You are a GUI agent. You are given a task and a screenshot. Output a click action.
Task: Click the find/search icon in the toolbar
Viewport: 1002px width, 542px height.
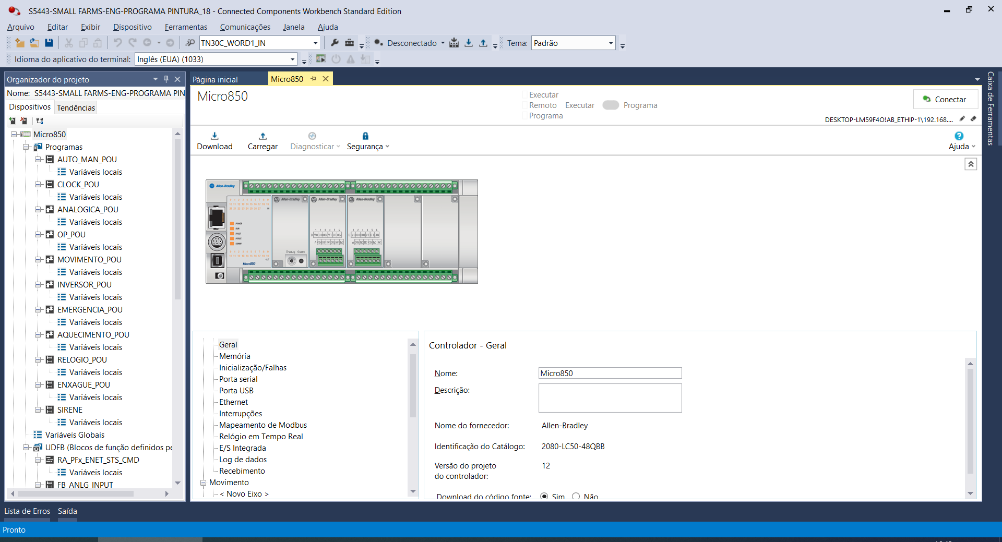190,43
